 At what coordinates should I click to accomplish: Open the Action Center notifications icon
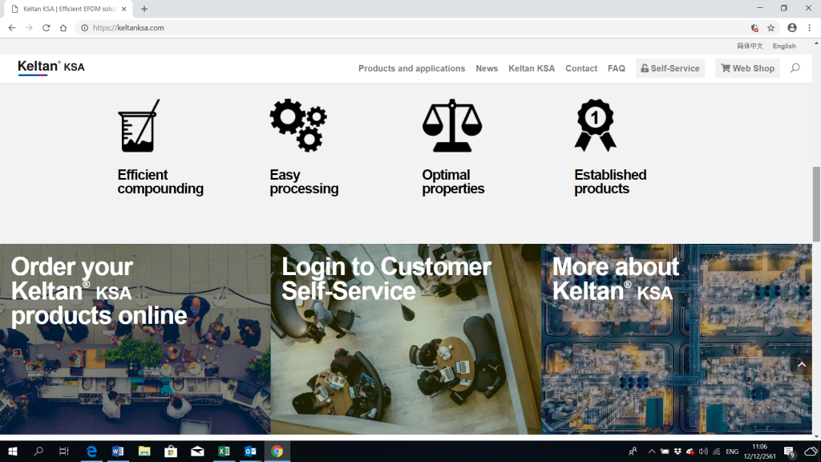click(790, 452)
